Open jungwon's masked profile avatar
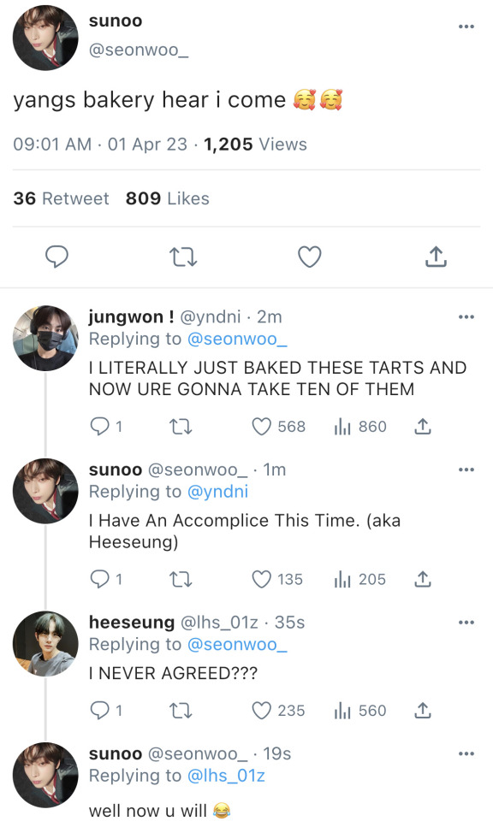Image resolution: width=493 pixels, height=821 pixels. 45,339
